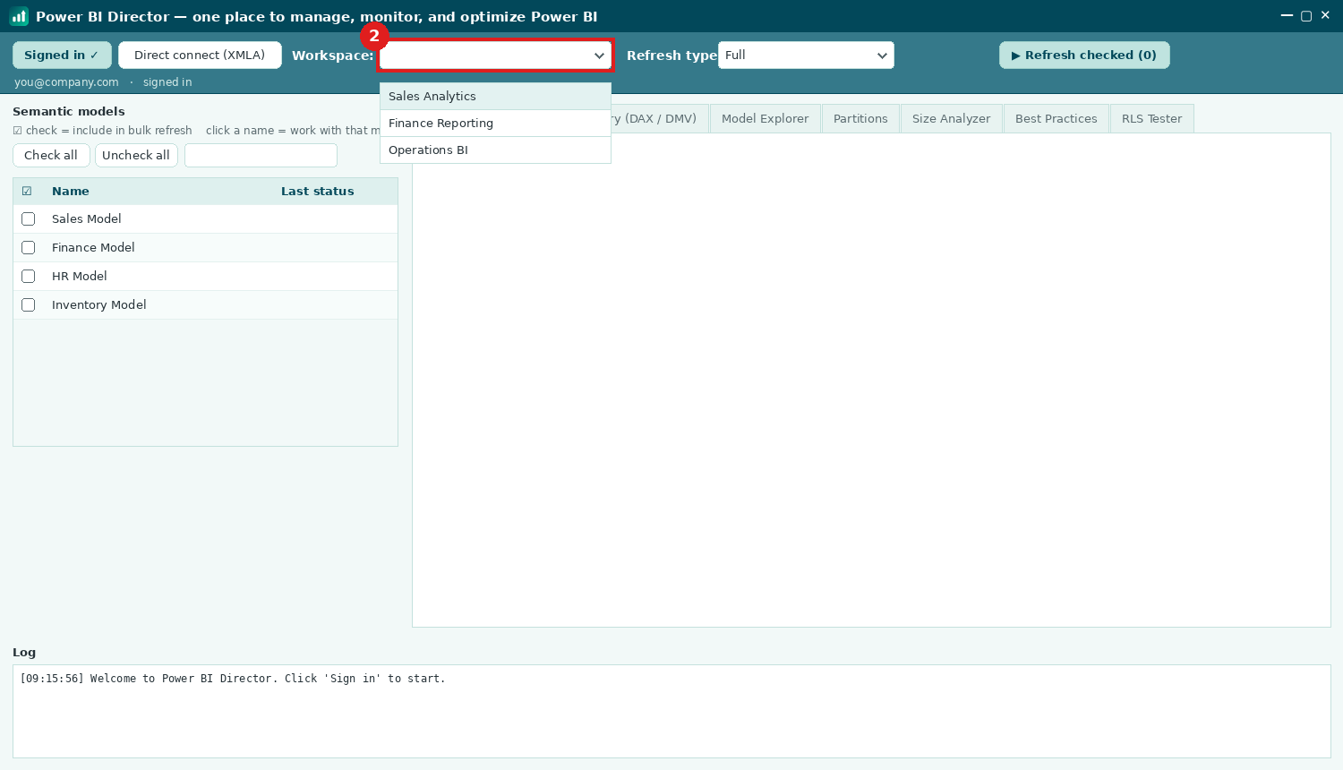
Task: Select the HR Model name
Action: click(80, 277)
